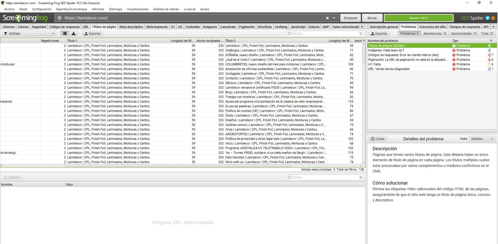
Task: Select the row with Título 2 starting DOÑANA, nuevo diseño
Action: (181, 55)
